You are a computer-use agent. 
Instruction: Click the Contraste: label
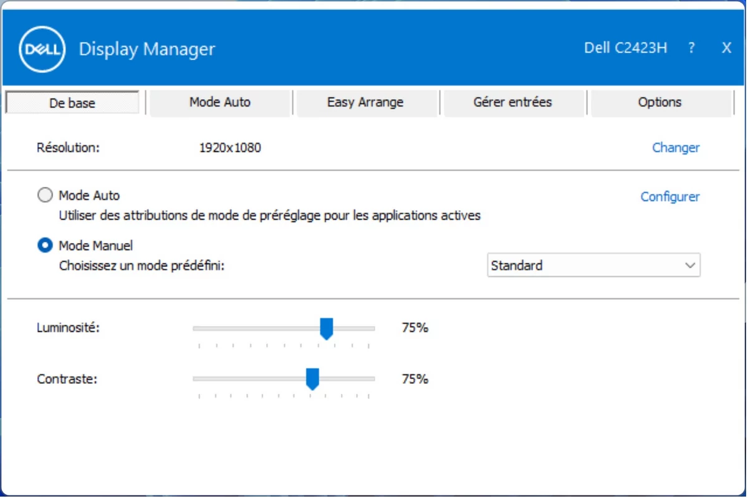pyautogui.click(x=67, y=378)
